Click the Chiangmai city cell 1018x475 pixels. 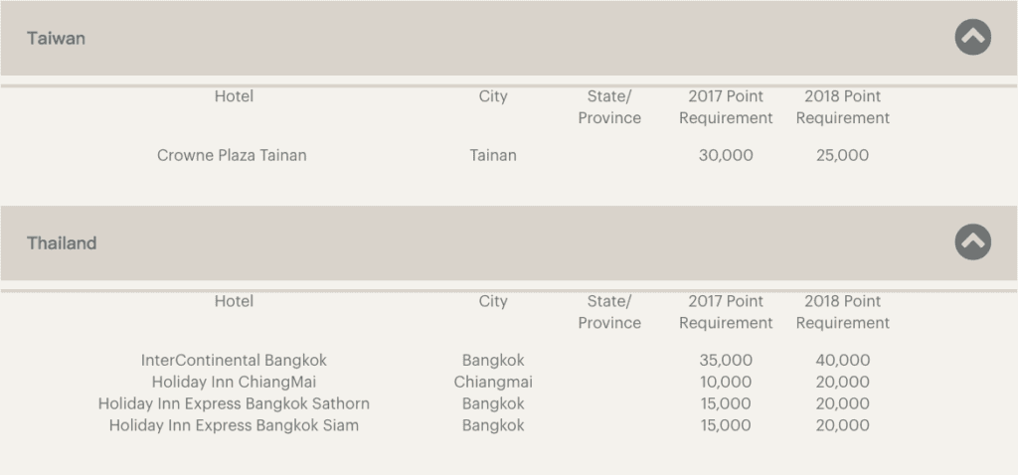coord(493,382)
